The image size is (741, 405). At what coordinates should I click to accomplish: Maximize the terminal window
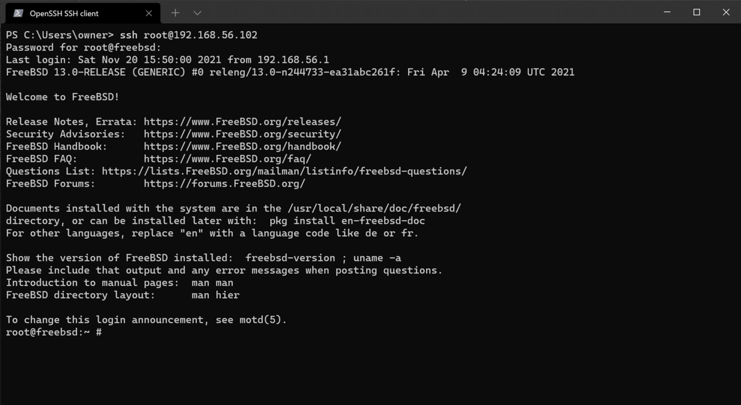tap(697, 12)
